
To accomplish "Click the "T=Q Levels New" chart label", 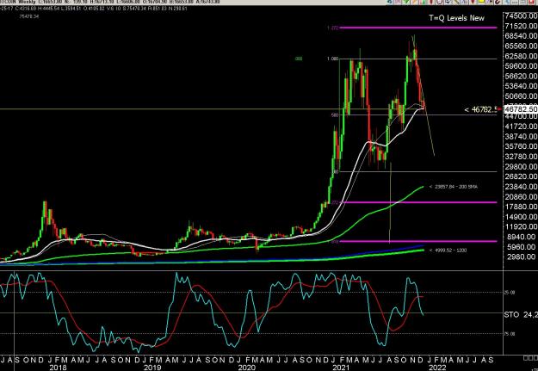I will (x=456, y=18).
